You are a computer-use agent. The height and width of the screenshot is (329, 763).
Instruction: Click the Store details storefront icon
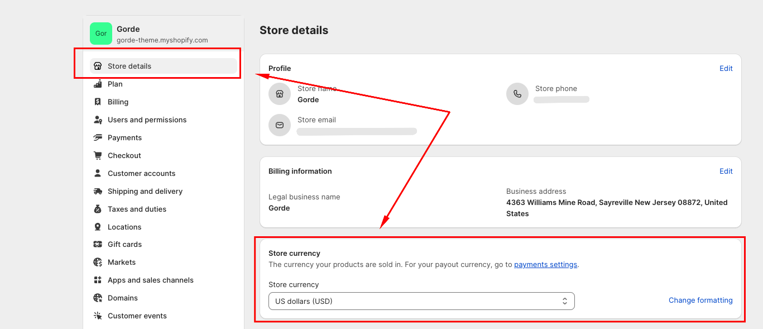[98, 66]
